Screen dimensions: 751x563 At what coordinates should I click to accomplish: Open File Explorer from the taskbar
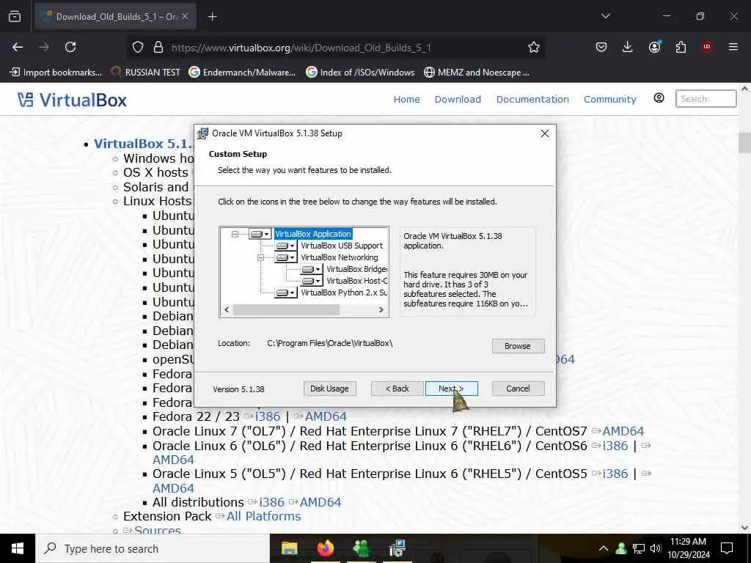(289, 548)
